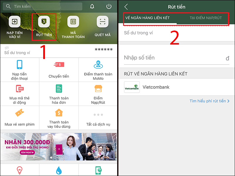Click Số dư trong ví on Rút tiền screen
Viewport: 235px width, 176px height.
(138, 33)
